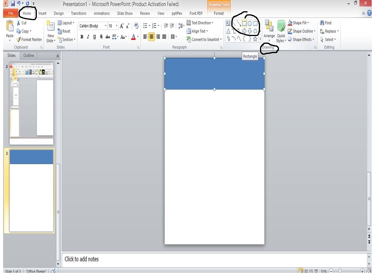372x279 pixels.
Task: Toggle Italic formatting
Action: click(88, 37)
